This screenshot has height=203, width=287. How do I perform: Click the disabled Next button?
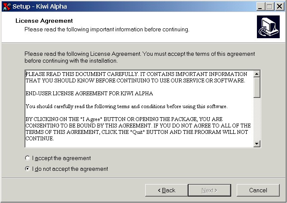[209, 190]
